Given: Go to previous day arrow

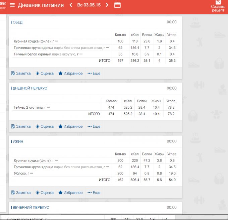Looking at the screenshot, I should point(71,5).
